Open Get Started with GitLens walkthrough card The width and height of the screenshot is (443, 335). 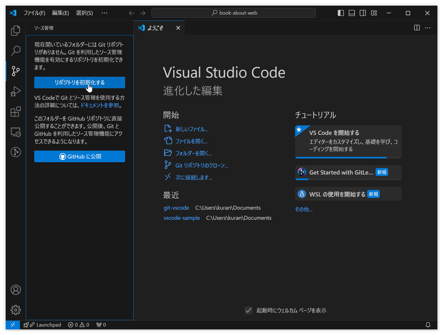pos(348,173)
